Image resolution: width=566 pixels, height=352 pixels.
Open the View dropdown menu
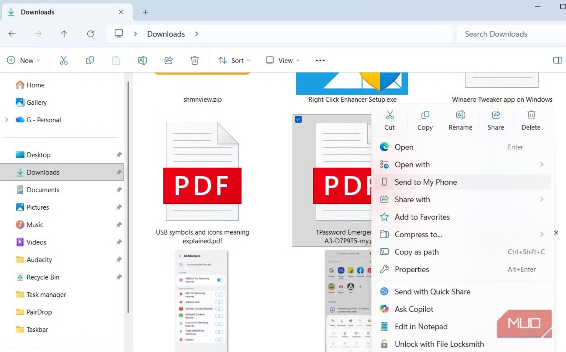283,60
